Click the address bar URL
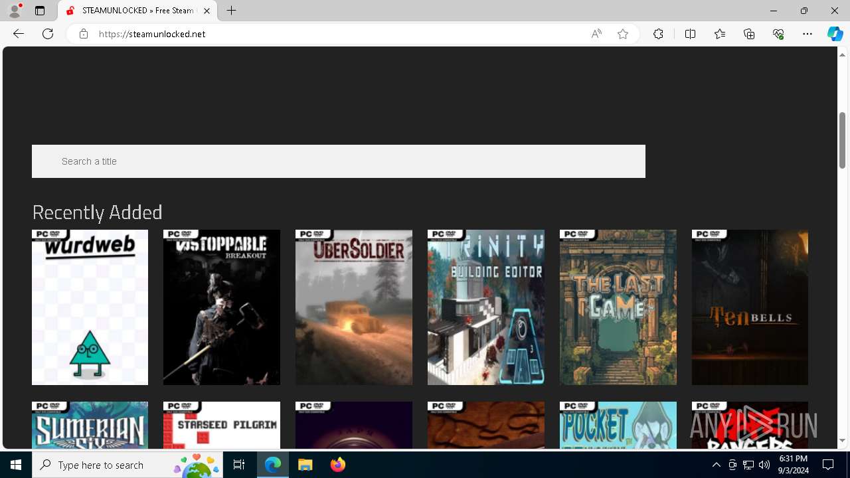This screenshot has width=850, height=478. [152, 34]
